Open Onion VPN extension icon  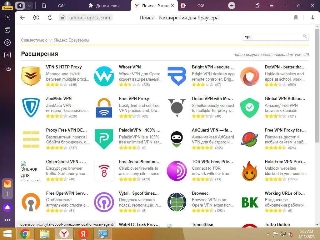pyautogui.click(x=177, y=108)
